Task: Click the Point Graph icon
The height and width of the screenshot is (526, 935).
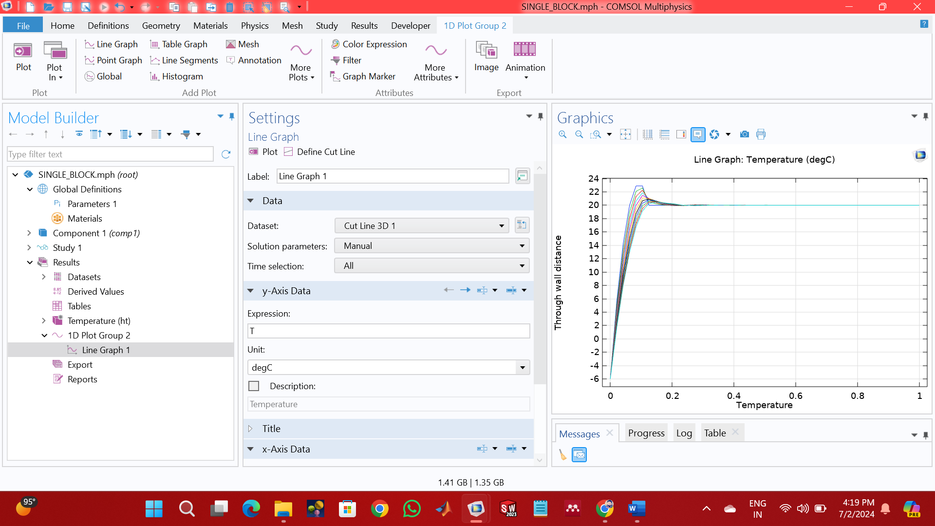Action: coord(90,60)
